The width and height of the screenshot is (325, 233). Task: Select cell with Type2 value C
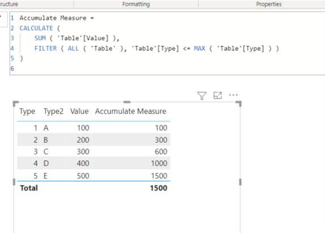tap(46, 151)
